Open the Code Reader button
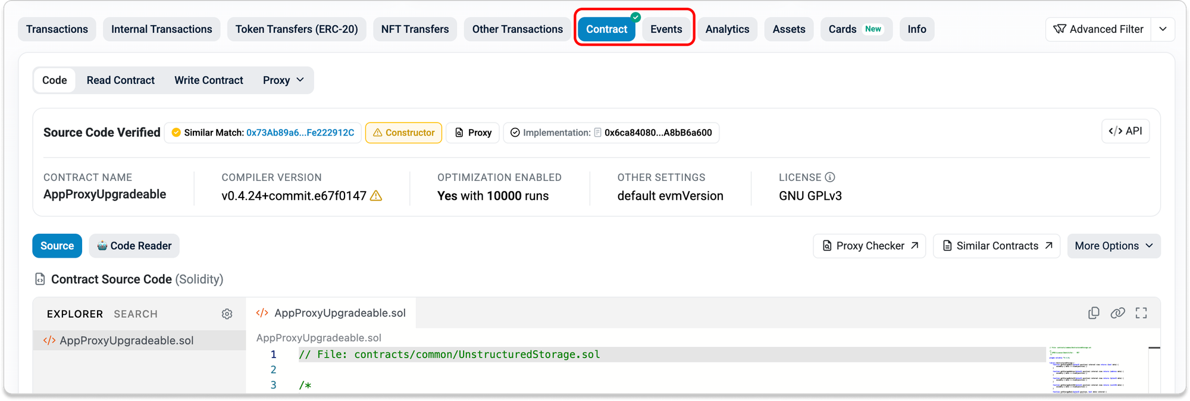 pyautogui.click(x=134, y=246)
